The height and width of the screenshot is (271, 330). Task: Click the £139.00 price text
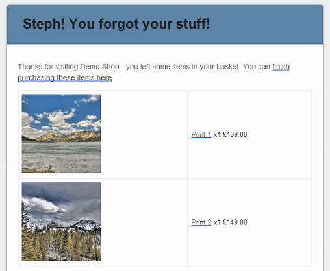pos(235,134)
